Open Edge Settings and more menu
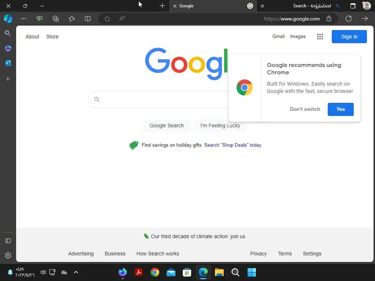375x281 pixels. click(x=23, y=19)
